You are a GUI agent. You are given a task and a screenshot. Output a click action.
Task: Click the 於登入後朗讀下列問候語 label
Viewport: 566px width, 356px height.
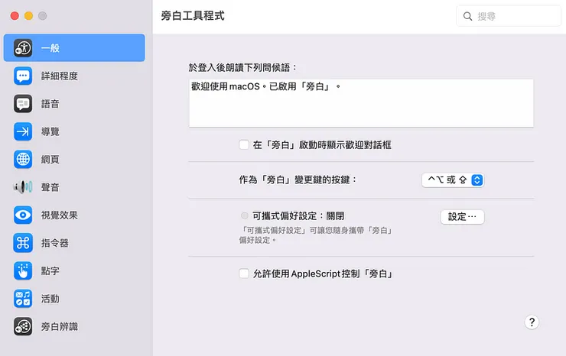242,67
